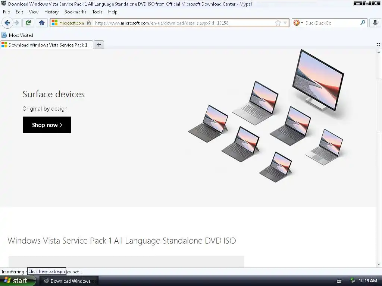The image size is (382, 286).
Task: Reload the page with the refresh icon
Action: click(28, 23)
